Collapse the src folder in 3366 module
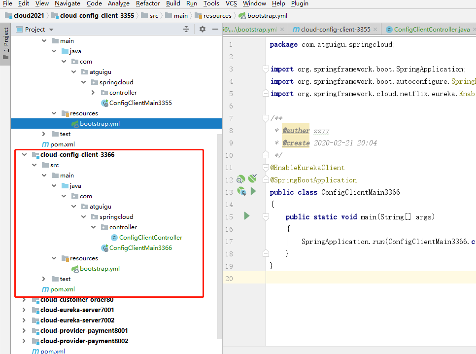Image resolution: width=476 pixels, height=354 pixels. (x=34, y=165)
